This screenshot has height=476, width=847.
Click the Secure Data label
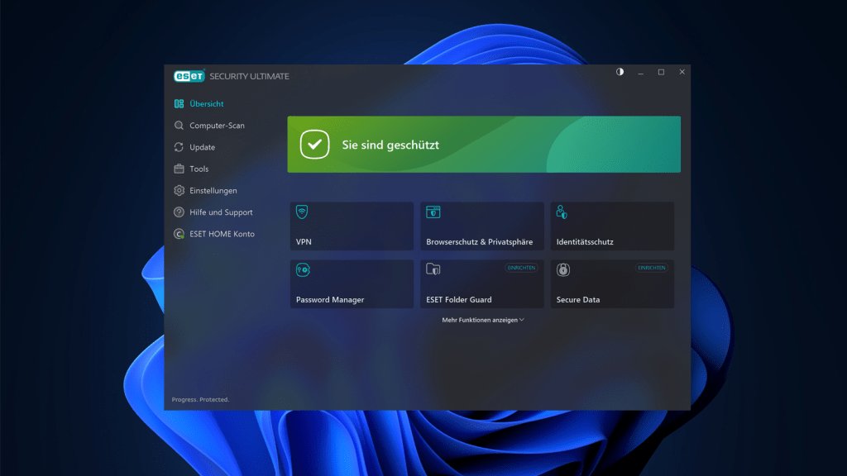(578, 299)
